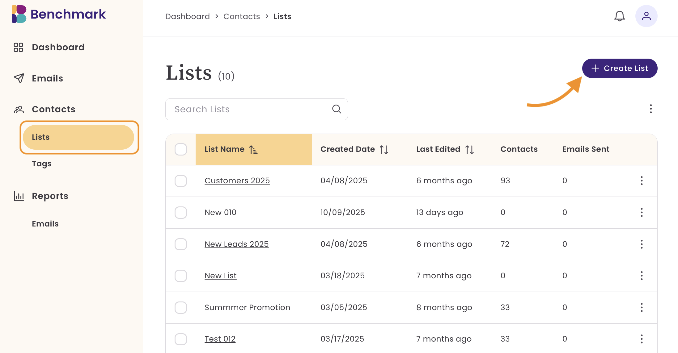The width and height of the screenshot is (678, 353).
Task: Click the search magnifier icon
Action: point(337,109)
